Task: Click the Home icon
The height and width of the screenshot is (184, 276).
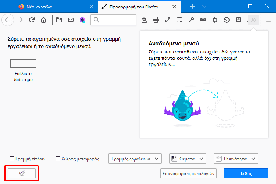Action: 43,20
